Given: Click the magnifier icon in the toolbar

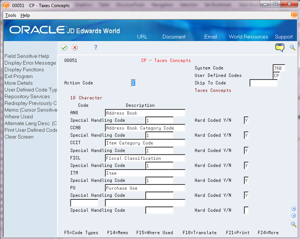Looking at the screenshot, I should pos(293,47).
